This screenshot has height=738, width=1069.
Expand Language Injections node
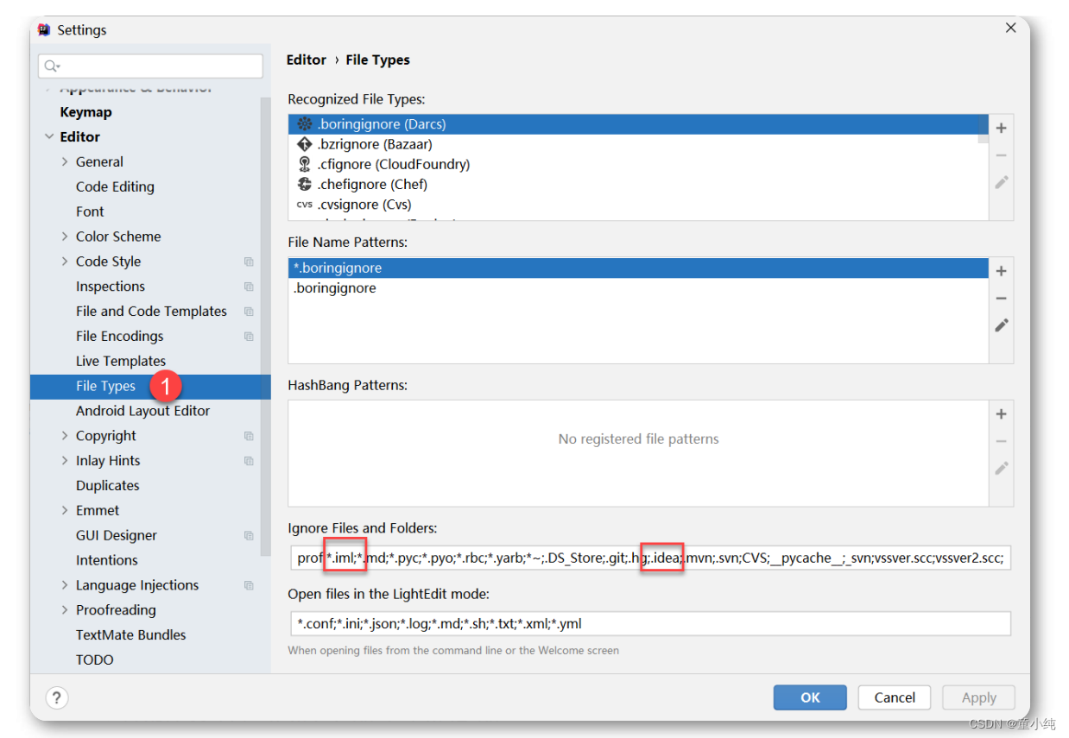65,585
